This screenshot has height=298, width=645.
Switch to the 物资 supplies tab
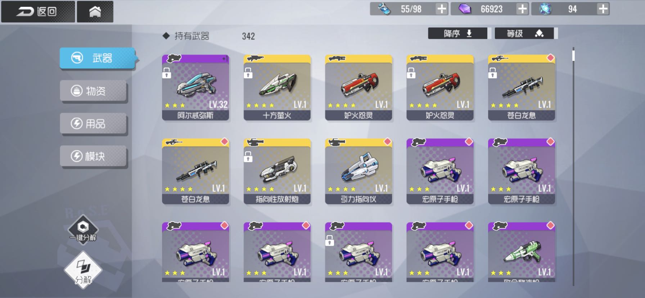[x=93, y=91]
